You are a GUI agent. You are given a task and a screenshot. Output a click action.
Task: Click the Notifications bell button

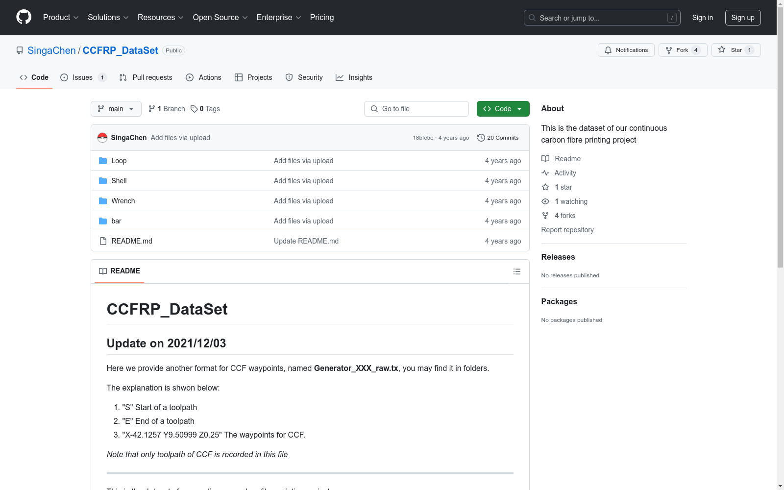tap(626, 50)
